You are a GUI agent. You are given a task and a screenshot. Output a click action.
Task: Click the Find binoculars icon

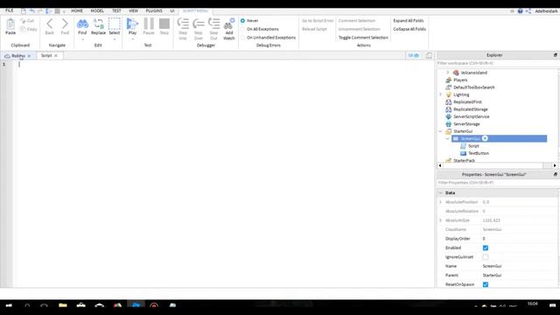pos(82,24)
